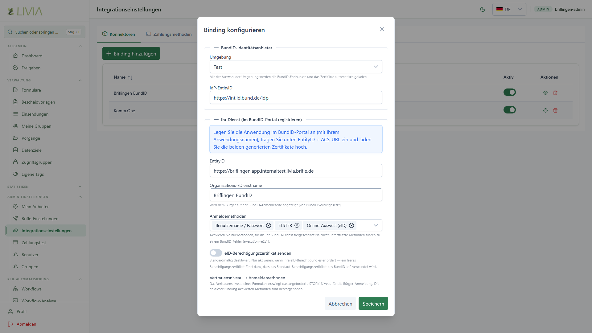Click the Formulare sidebar icon
The image size is (592, 333).
coord(15,90)
